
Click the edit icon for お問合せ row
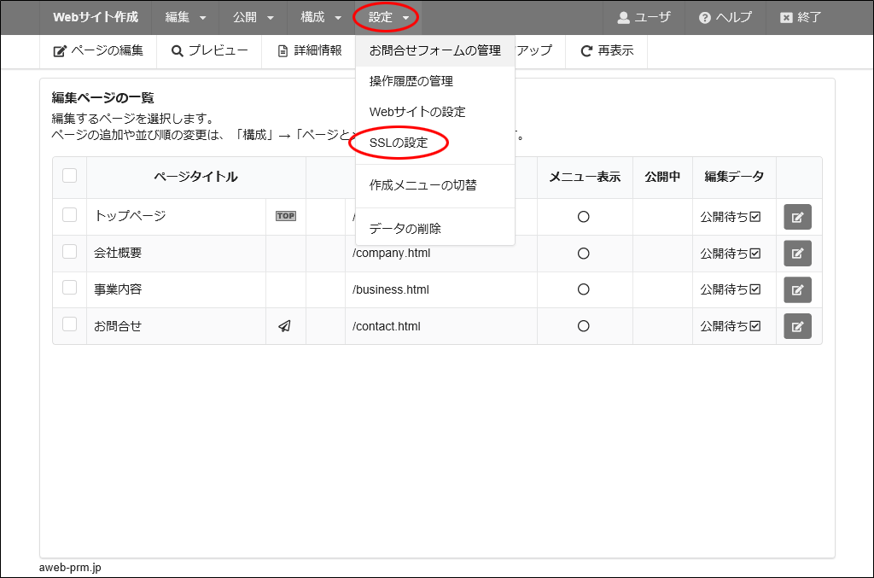pyautogui.click(x=797, y=326)
